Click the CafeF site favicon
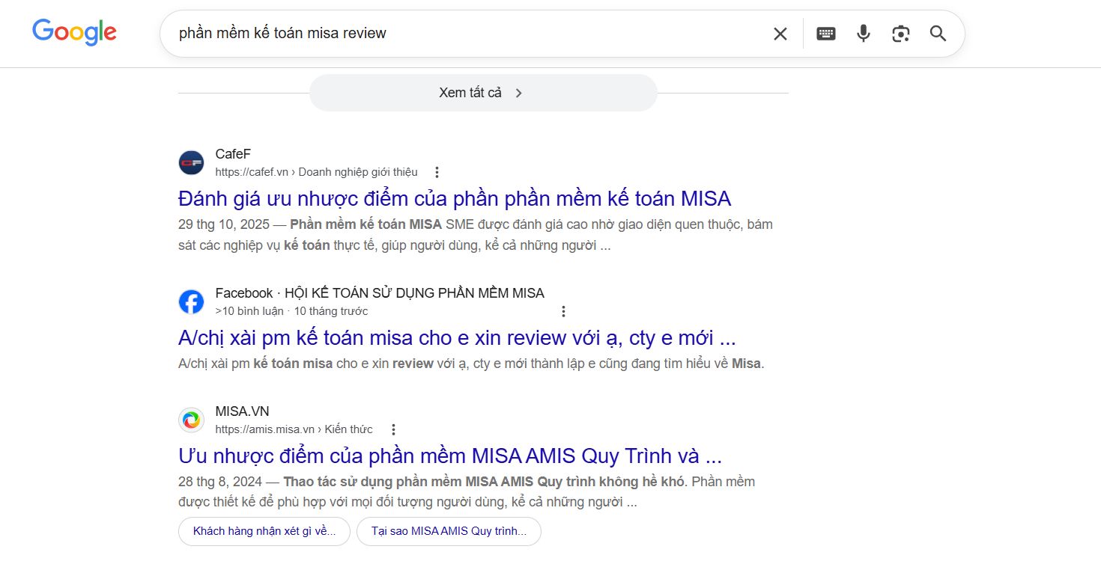The height and width of the screenshot is (570, 1101). coord(192,162)
